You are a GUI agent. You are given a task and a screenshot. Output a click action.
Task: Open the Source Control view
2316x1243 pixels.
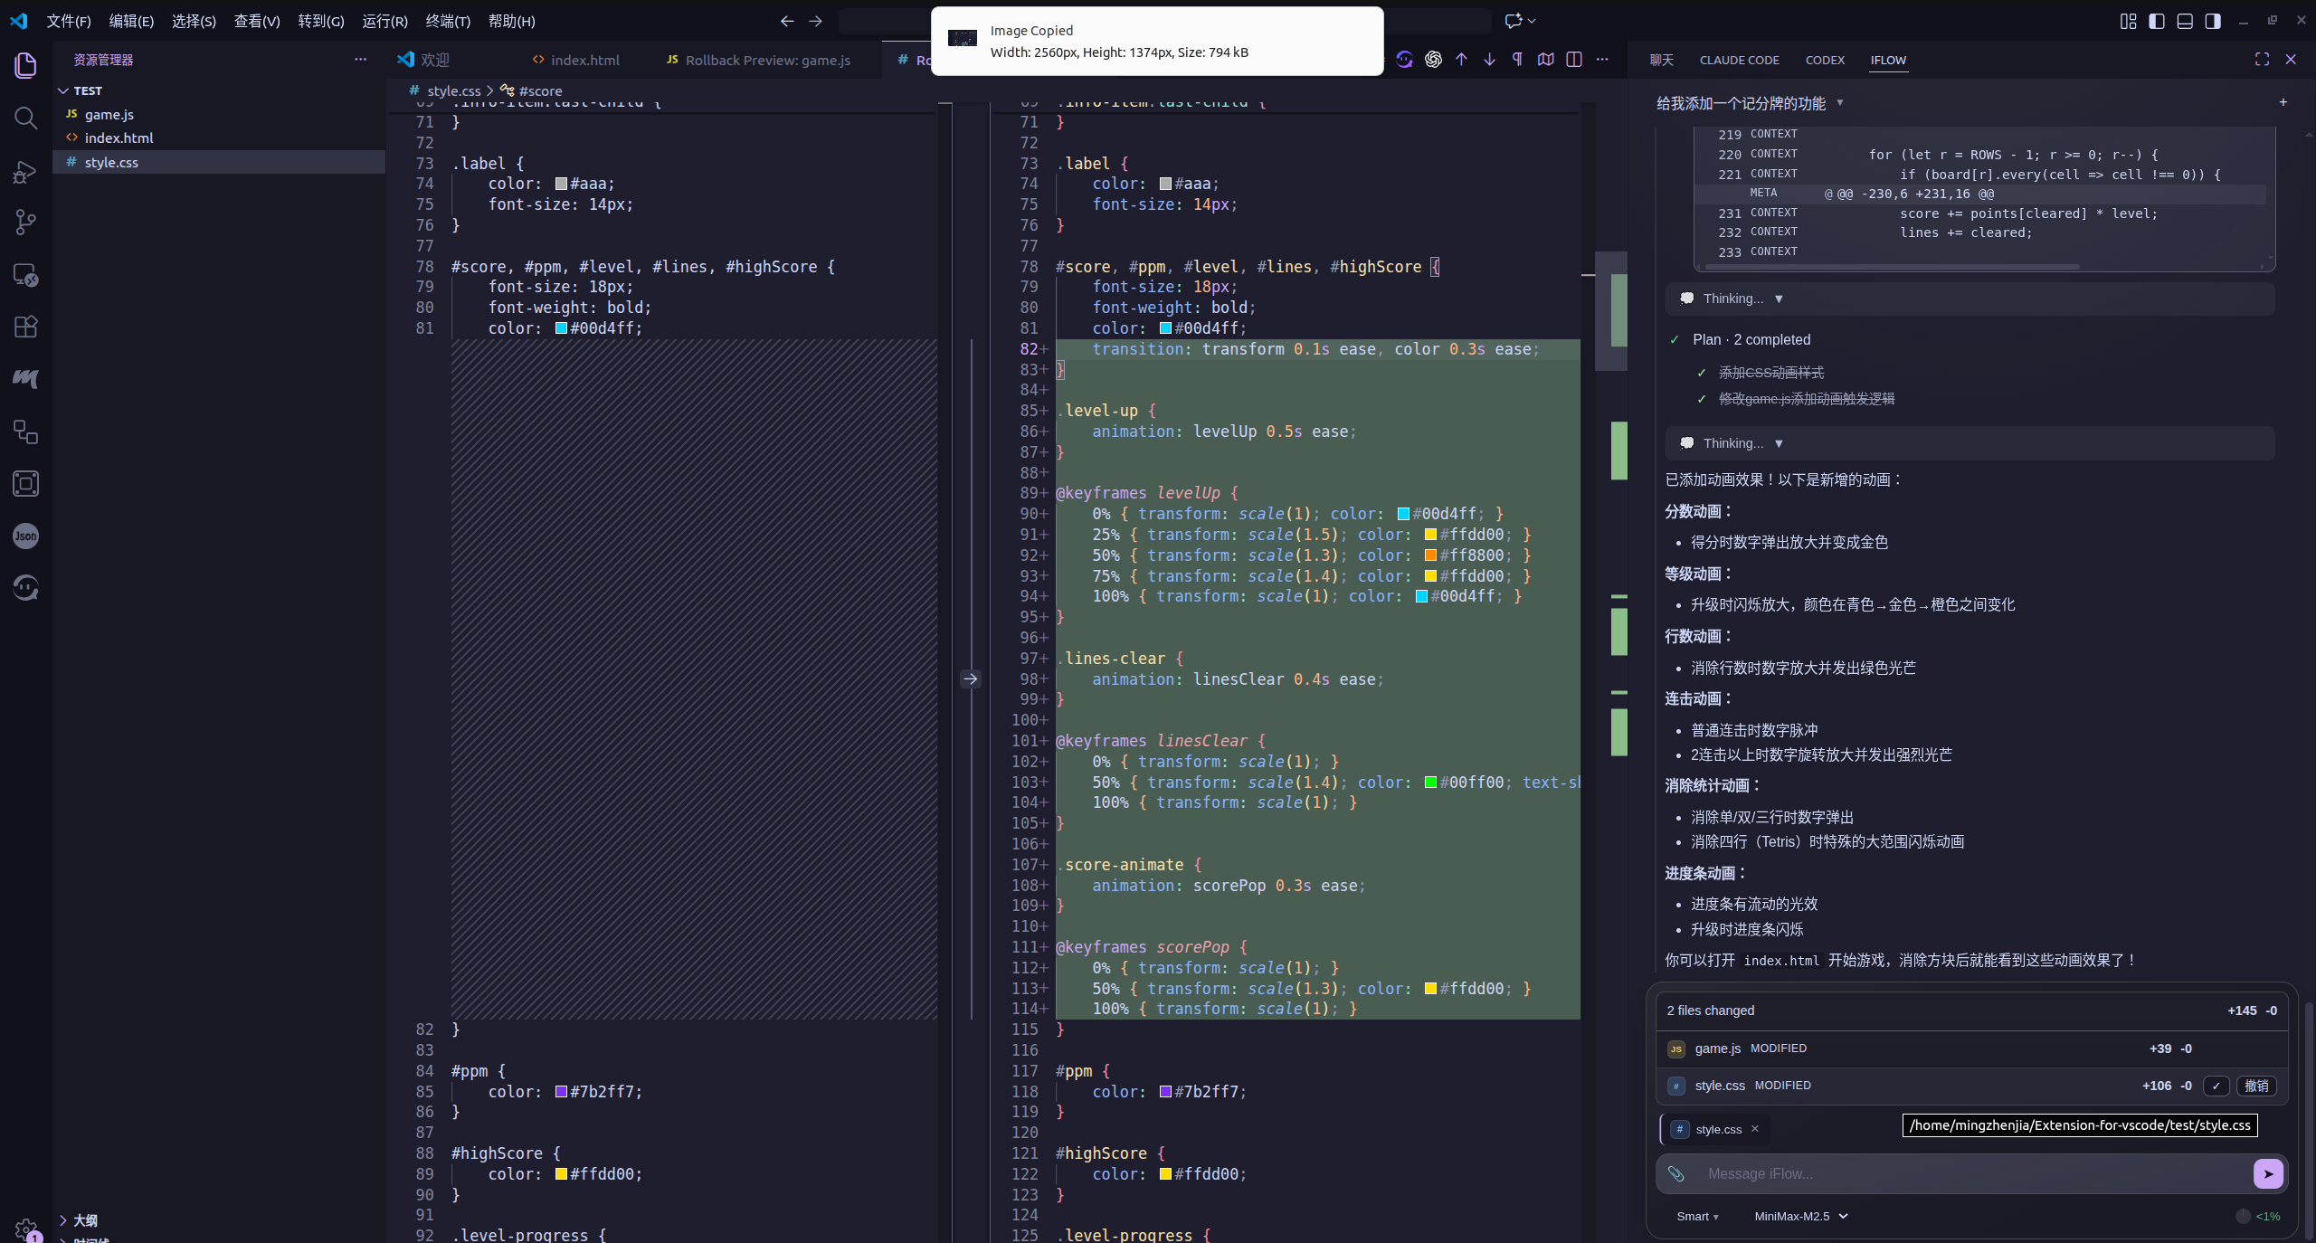(x=24, y=222)
